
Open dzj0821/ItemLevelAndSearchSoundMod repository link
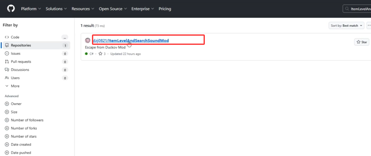[131, 40]
